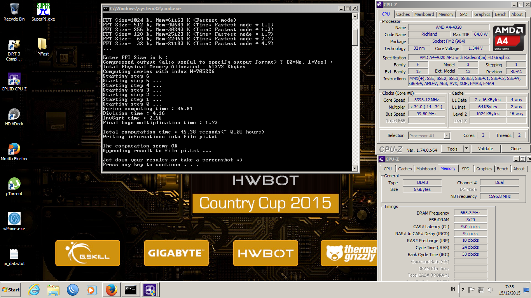Open Caches tab in lower CPU-Z window

pos(405,169)
